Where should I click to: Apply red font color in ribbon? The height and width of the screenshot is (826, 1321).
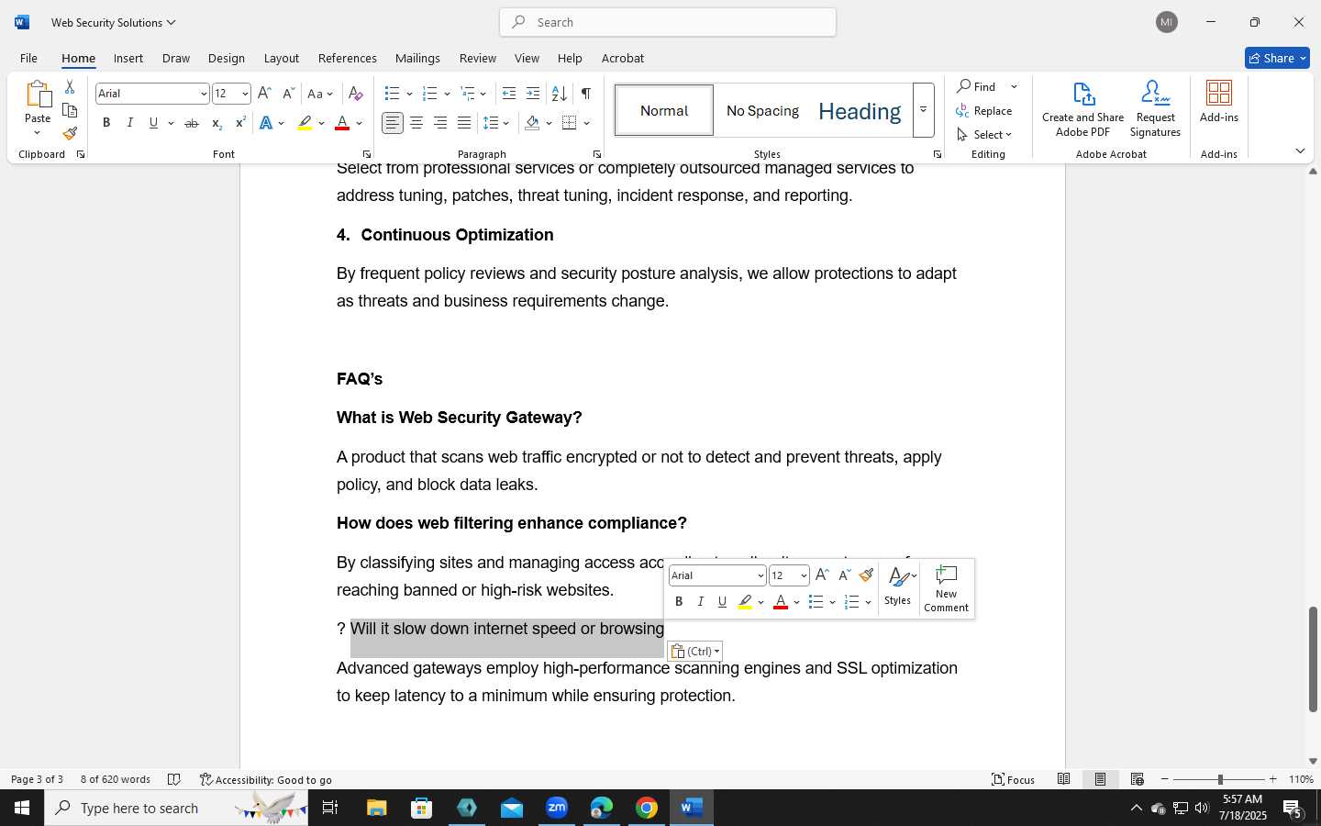tap(342, 123)
